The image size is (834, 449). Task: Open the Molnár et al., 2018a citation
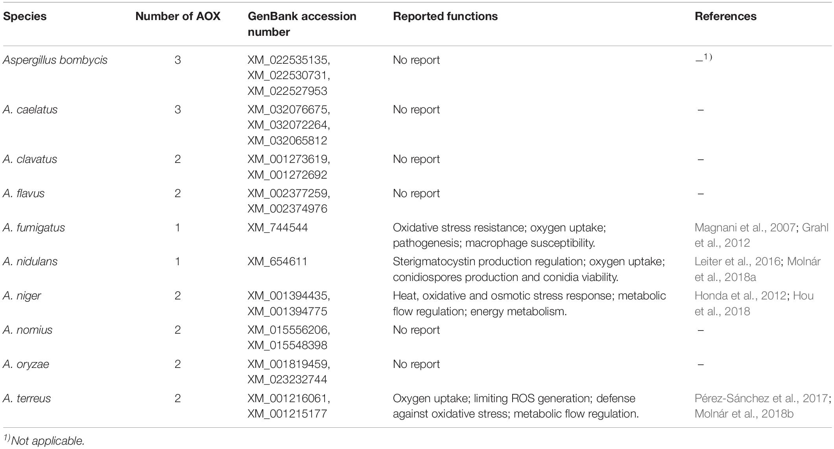[758, 269]
